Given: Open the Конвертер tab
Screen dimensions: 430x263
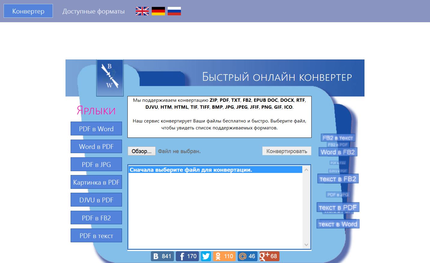Looking at the screenshot, I should [x=28, y=11].
